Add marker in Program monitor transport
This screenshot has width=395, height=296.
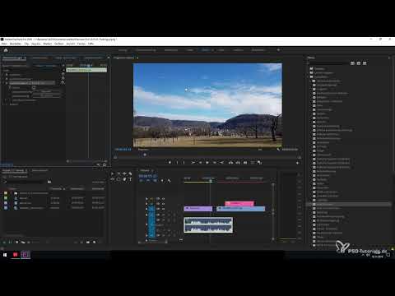[170, 163]
